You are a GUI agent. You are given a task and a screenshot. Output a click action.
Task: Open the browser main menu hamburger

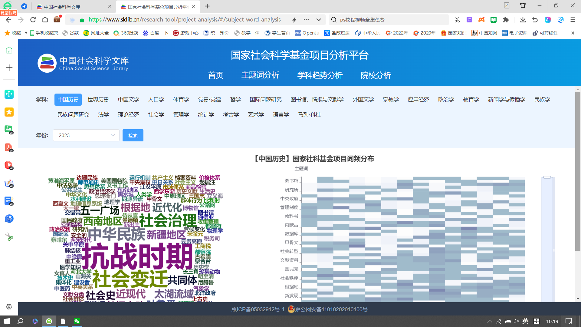(x=573, y=20)
